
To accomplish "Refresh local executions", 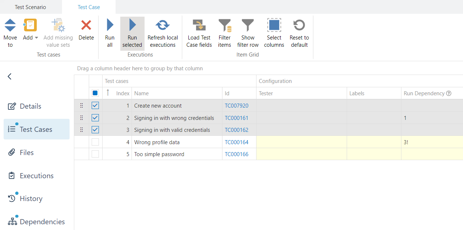I will 163,25.
